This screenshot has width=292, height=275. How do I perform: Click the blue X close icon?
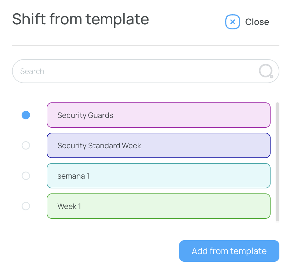tap(233, 22)
